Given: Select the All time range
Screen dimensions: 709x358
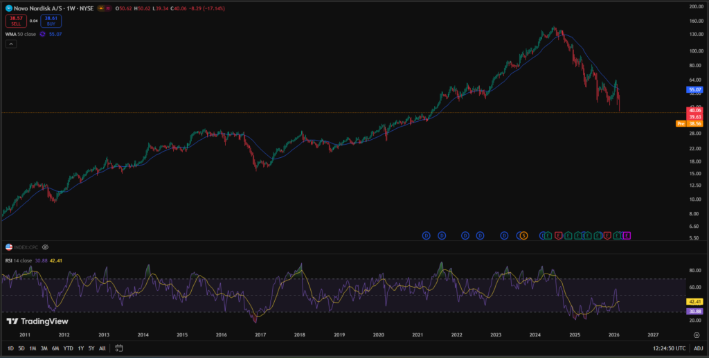Looking at the screenshot, I should (x=102, y=348).
